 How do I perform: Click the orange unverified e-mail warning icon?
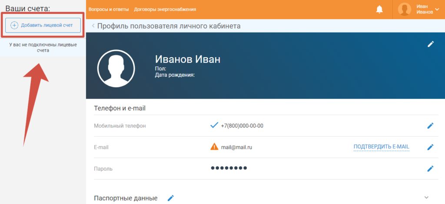click(x=214, y=147)
